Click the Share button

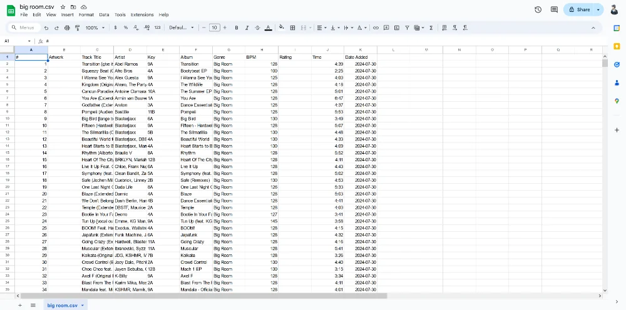click(x=579, y=9)
